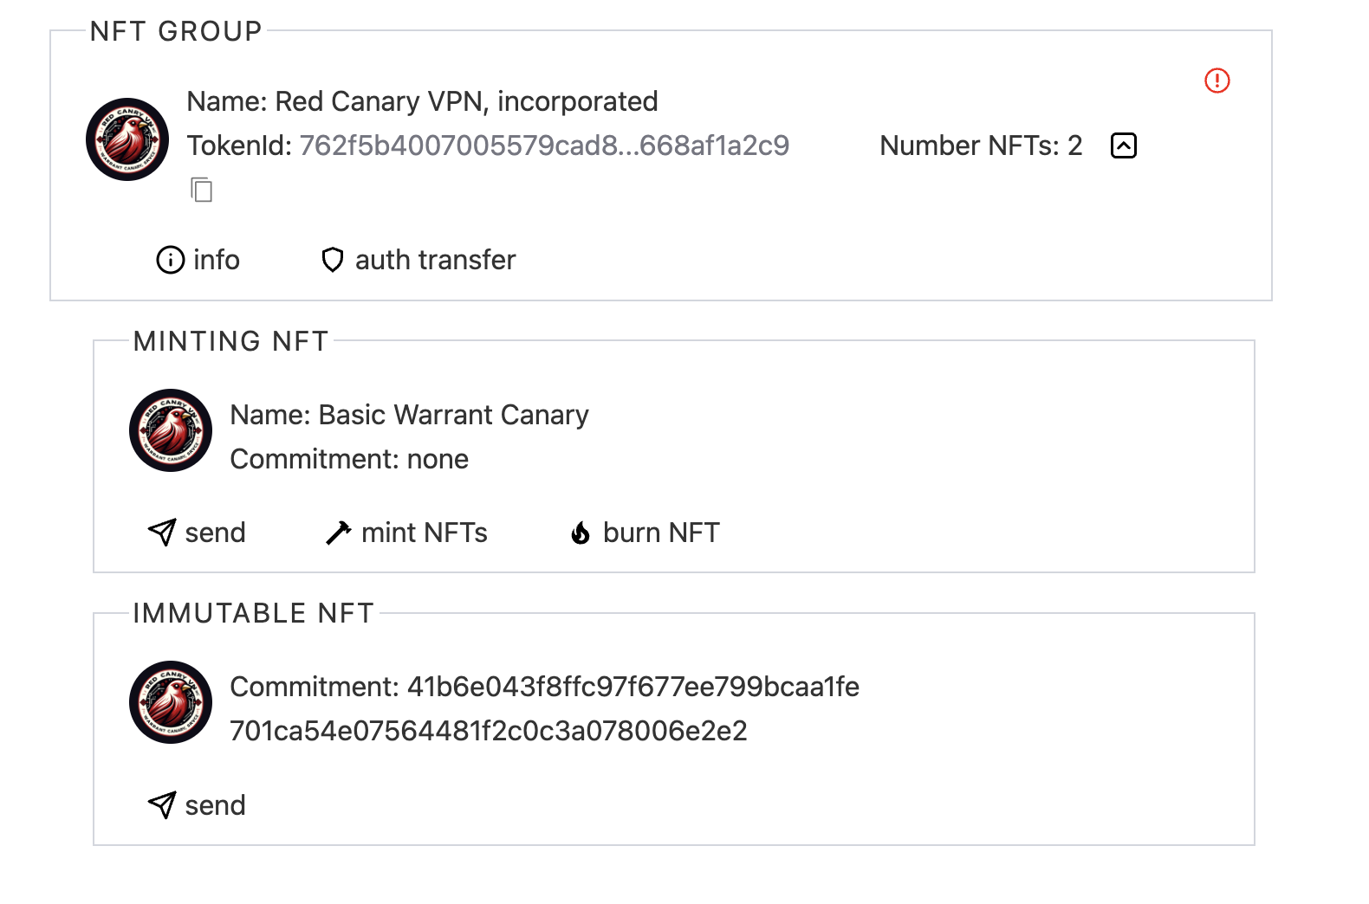Collapse the NFT group with the chevron
The height and width of the screenshot is (904, 1369).
click(1123, 145)
